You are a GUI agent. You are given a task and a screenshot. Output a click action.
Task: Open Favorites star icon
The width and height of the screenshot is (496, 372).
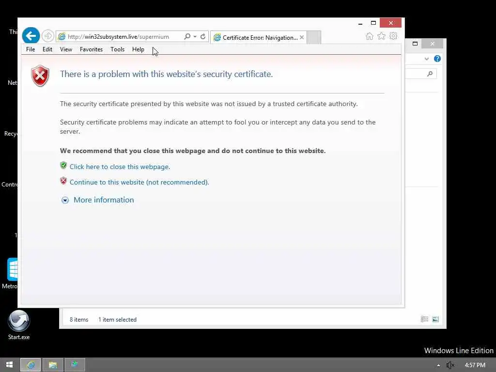381,36
